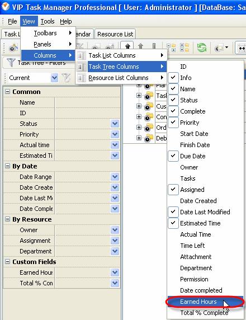Viewport: 246px width, 320px height.
Task: Click the clear filter funnel icon
Action: coord(66,78)
